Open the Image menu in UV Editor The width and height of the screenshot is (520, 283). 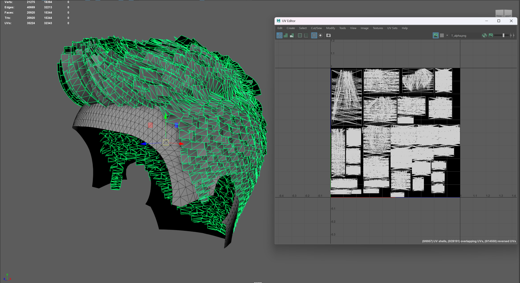coord(364,28)
